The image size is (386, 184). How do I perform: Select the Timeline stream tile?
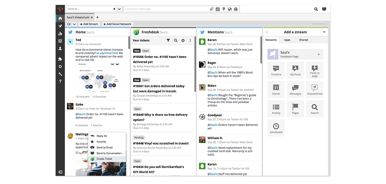tap(276, 70)
